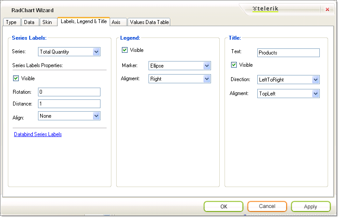This screenshot has height=218, width=339.
Task: Click the Title Text field containing Products
Action: click(288, 53)
